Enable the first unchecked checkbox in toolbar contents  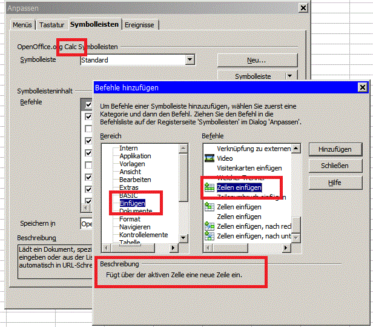(x=89, y=129)
